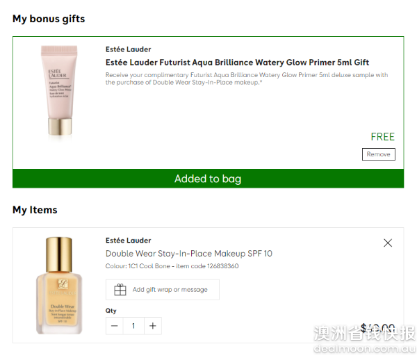
Task: Click the X to delete Double Wear item
Action: [x=388, y=243]
